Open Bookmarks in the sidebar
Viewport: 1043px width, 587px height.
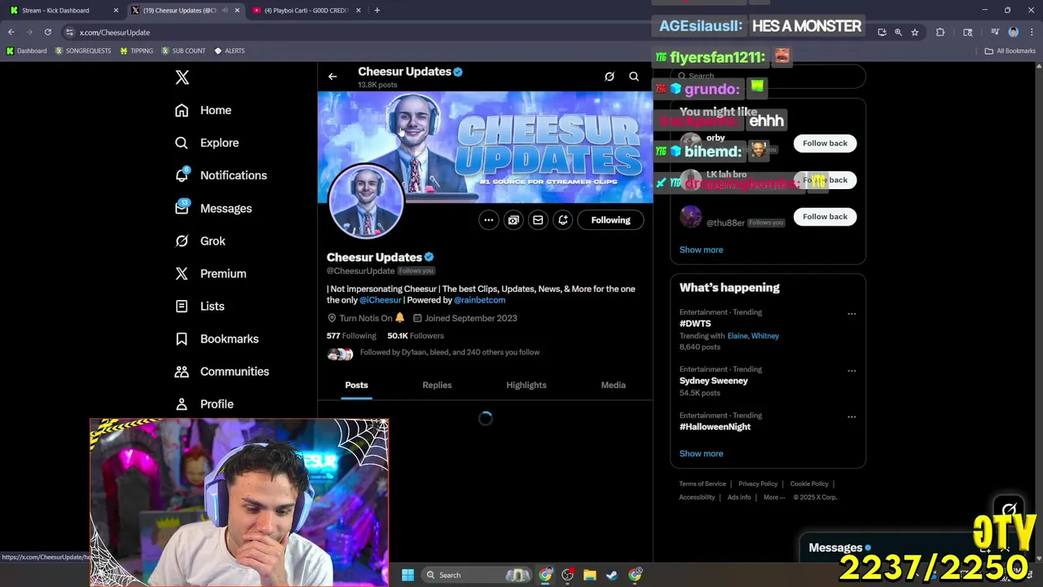[217, 338]
